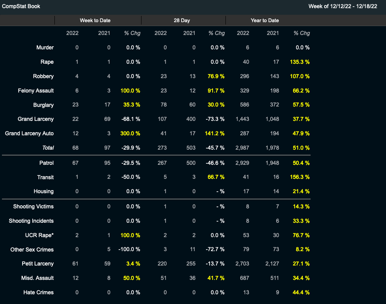Image resolution: width=386 pixels, height=304 pixels.
Task: Click the Grand Larceny Auto row label
Action: tap(29, 133)
